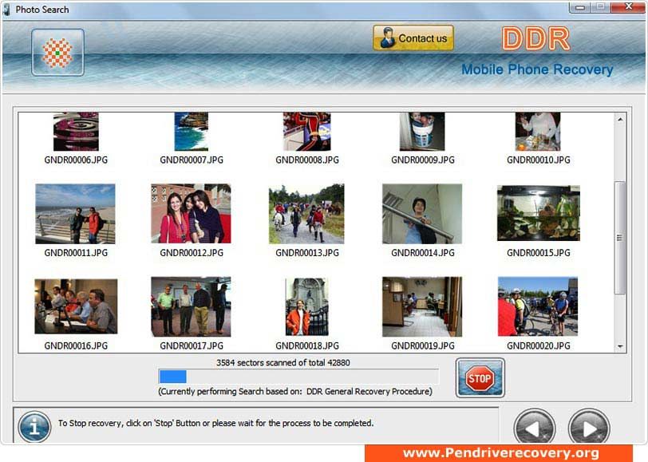Select the aquarium photo GNDR00015.JPG thumbnail
Image resolution: width=648 pixels, height=462 pixels.
pyautogui.click(x=539, y=213)
